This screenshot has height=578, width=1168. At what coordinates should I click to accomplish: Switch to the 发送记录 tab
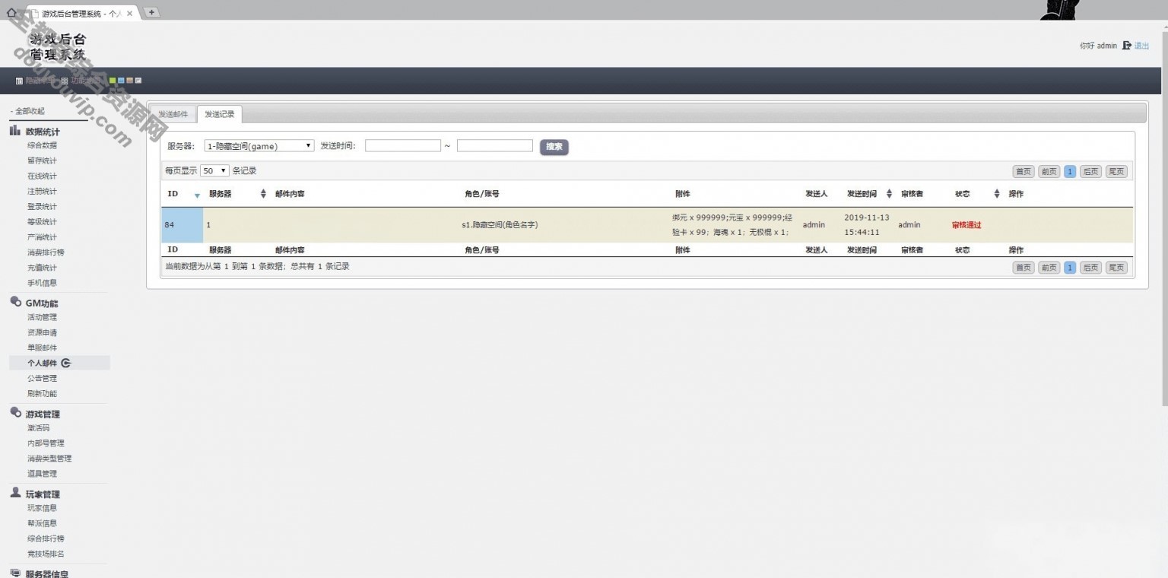point(220,114)
